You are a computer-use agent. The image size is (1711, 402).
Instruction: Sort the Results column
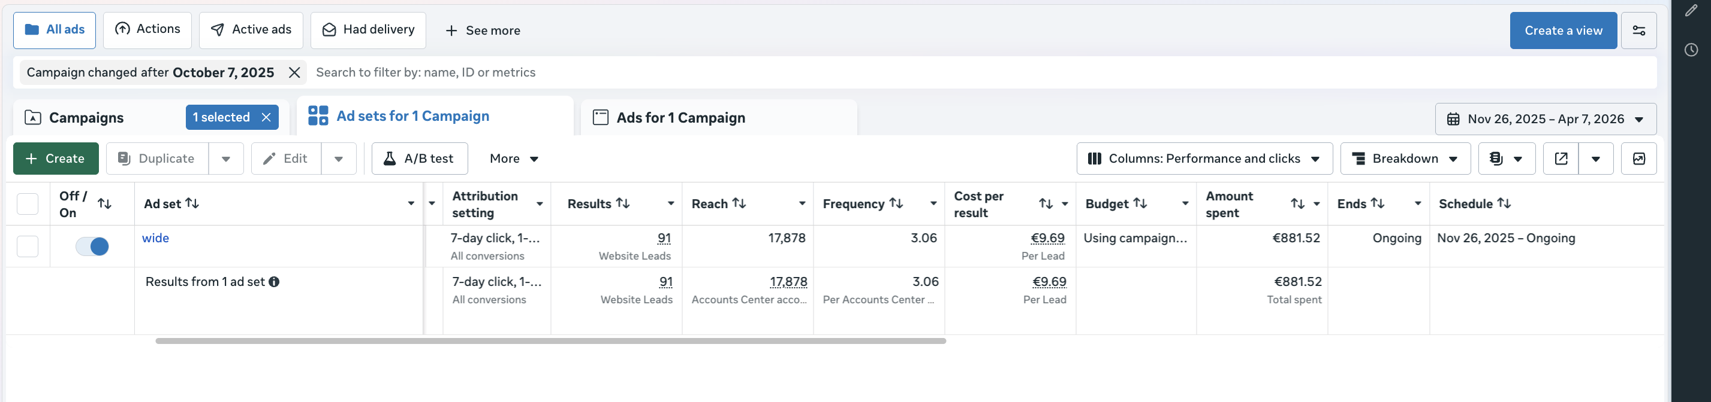coord(623,203)
